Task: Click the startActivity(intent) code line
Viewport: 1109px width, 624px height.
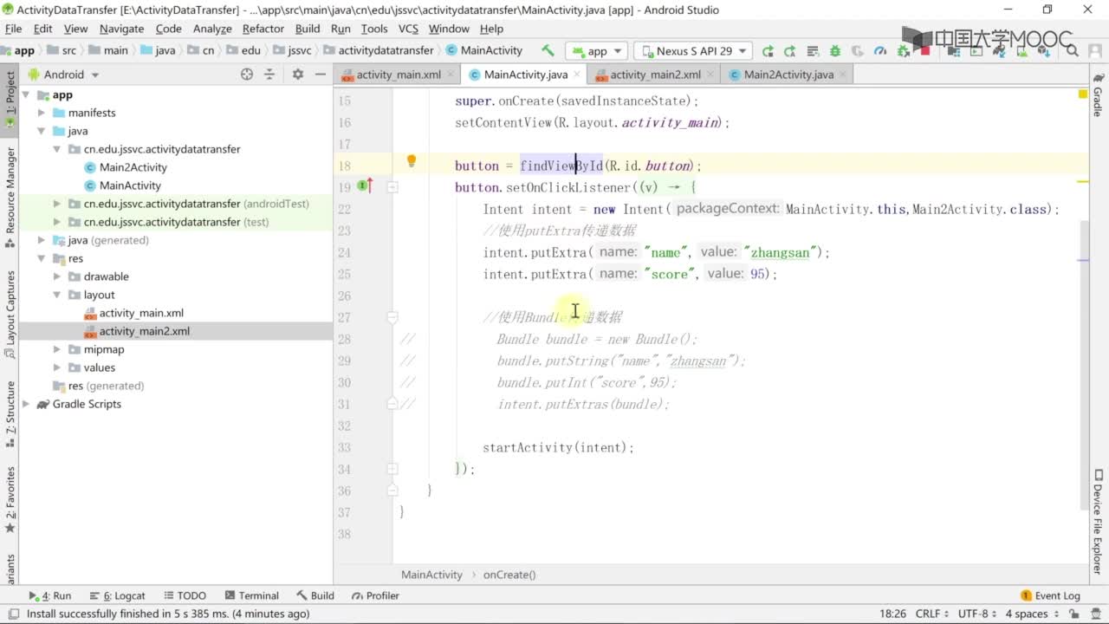Action: click(558, 447)
